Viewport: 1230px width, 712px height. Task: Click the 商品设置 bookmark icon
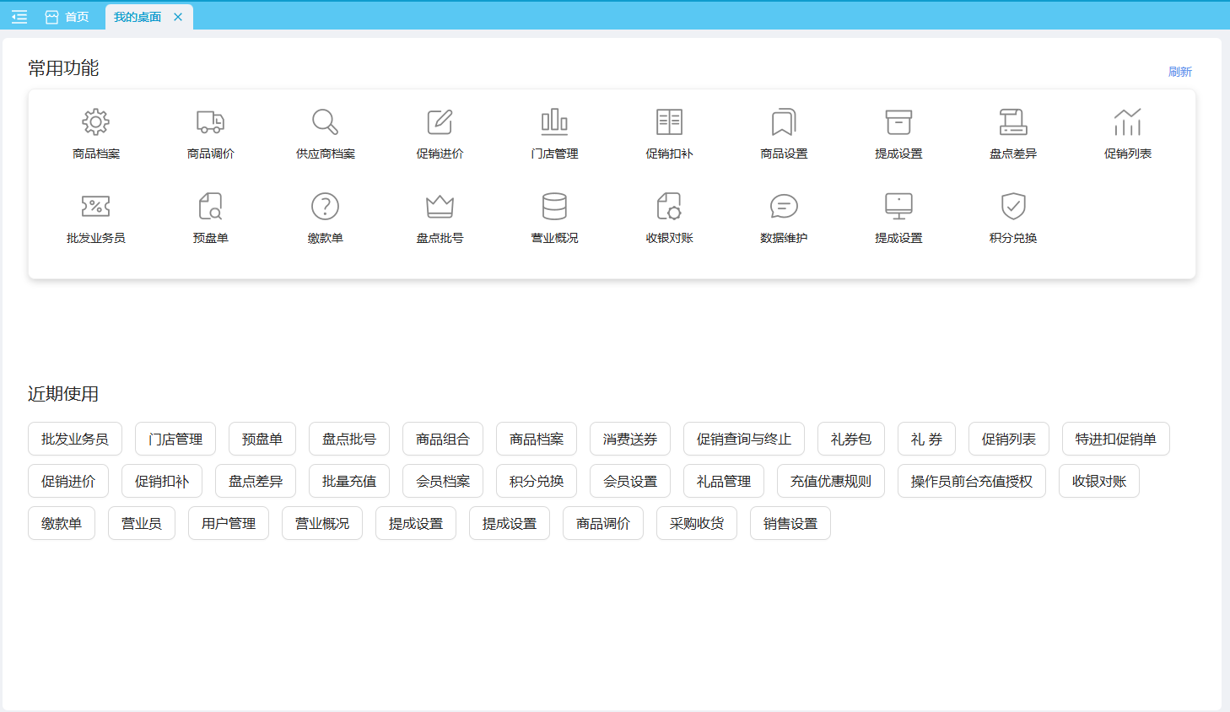pyautogui.click(x=784, y=122)
